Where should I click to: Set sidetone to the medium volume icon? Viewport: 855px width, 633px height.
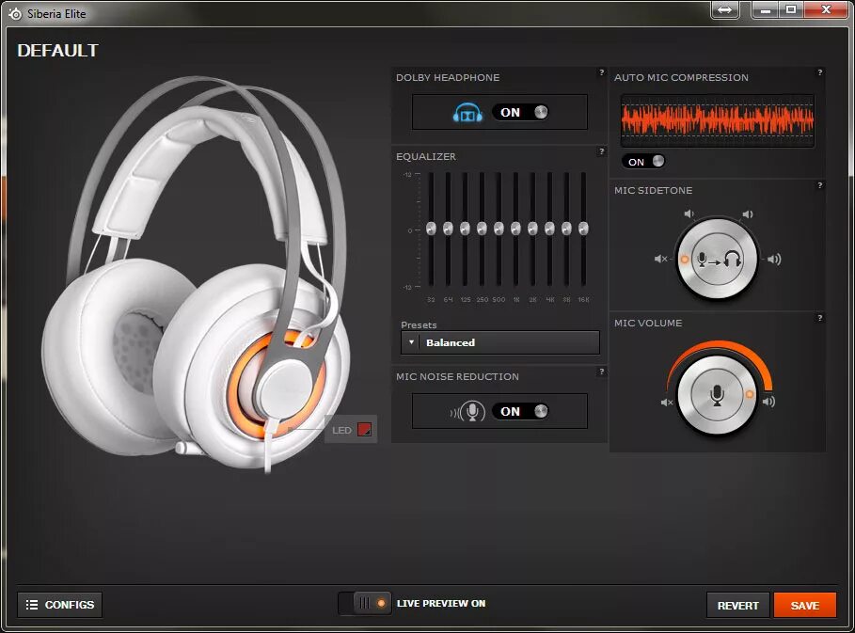[748, 214]
